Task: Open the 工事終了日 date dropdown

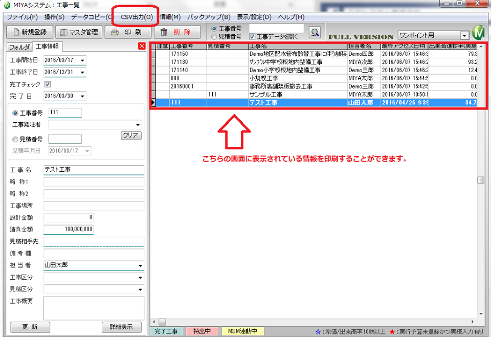Action: point(82,72)
